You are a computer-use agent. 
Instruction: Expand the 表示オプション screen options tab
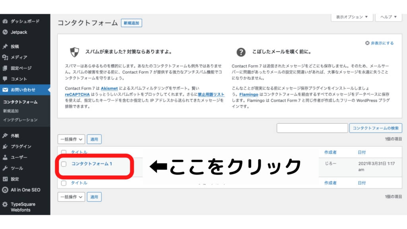[352, 17]
